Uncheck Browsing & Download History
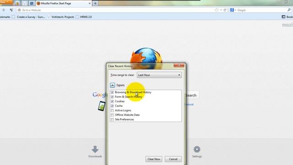Viewport: 293px width, 165px height. click(x=112, y=93)
